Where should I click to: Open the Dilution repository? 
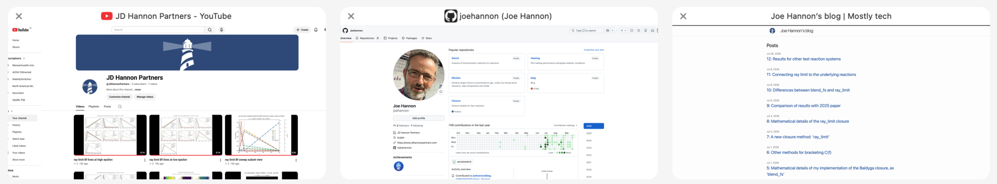(456, 78)
